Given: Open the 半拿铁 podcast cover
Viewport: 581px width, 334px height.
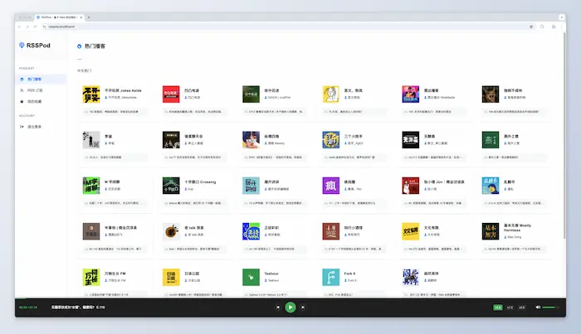Looking at the screenshot, I should coord(91,231).
